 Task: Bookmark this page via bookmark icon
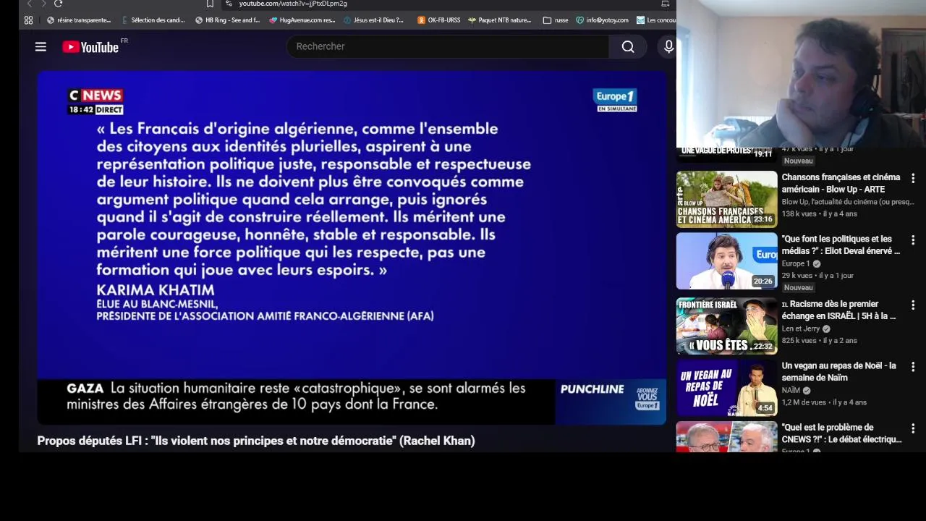210,4
